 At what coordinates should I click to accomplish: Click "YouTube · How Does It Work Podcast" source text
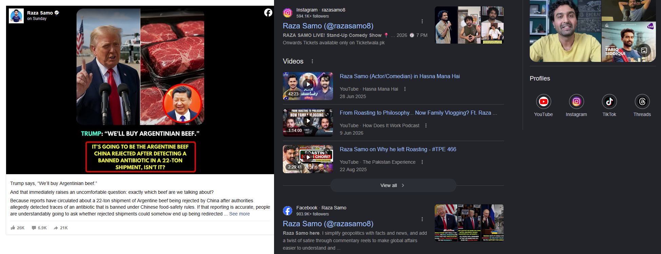click(x=380, y=125)
